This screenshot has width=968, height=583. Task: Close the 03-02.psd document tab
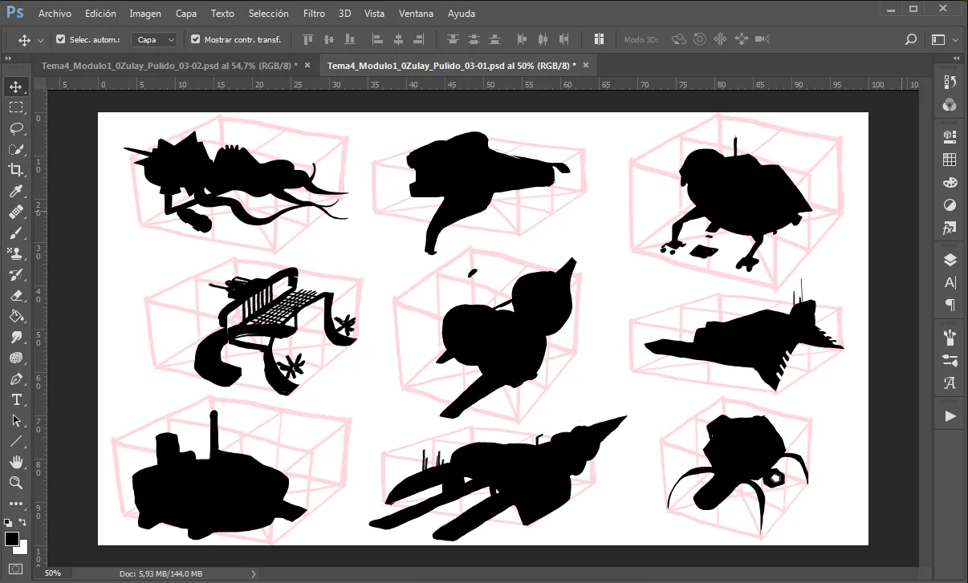(x=309, y=65)
